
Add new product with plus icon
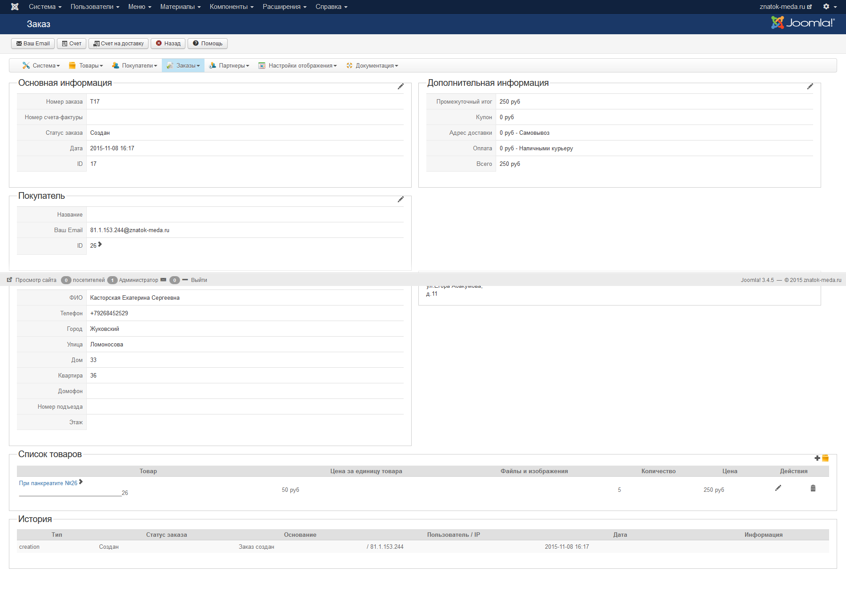817,458
